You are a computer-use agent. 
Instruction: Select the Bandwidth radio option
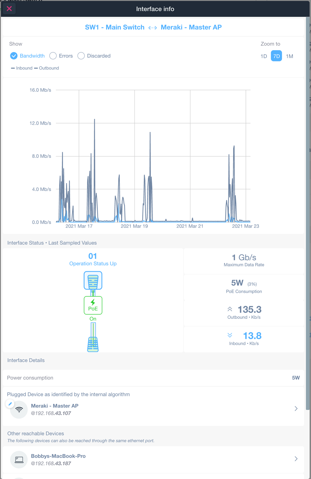click(14, 56)
